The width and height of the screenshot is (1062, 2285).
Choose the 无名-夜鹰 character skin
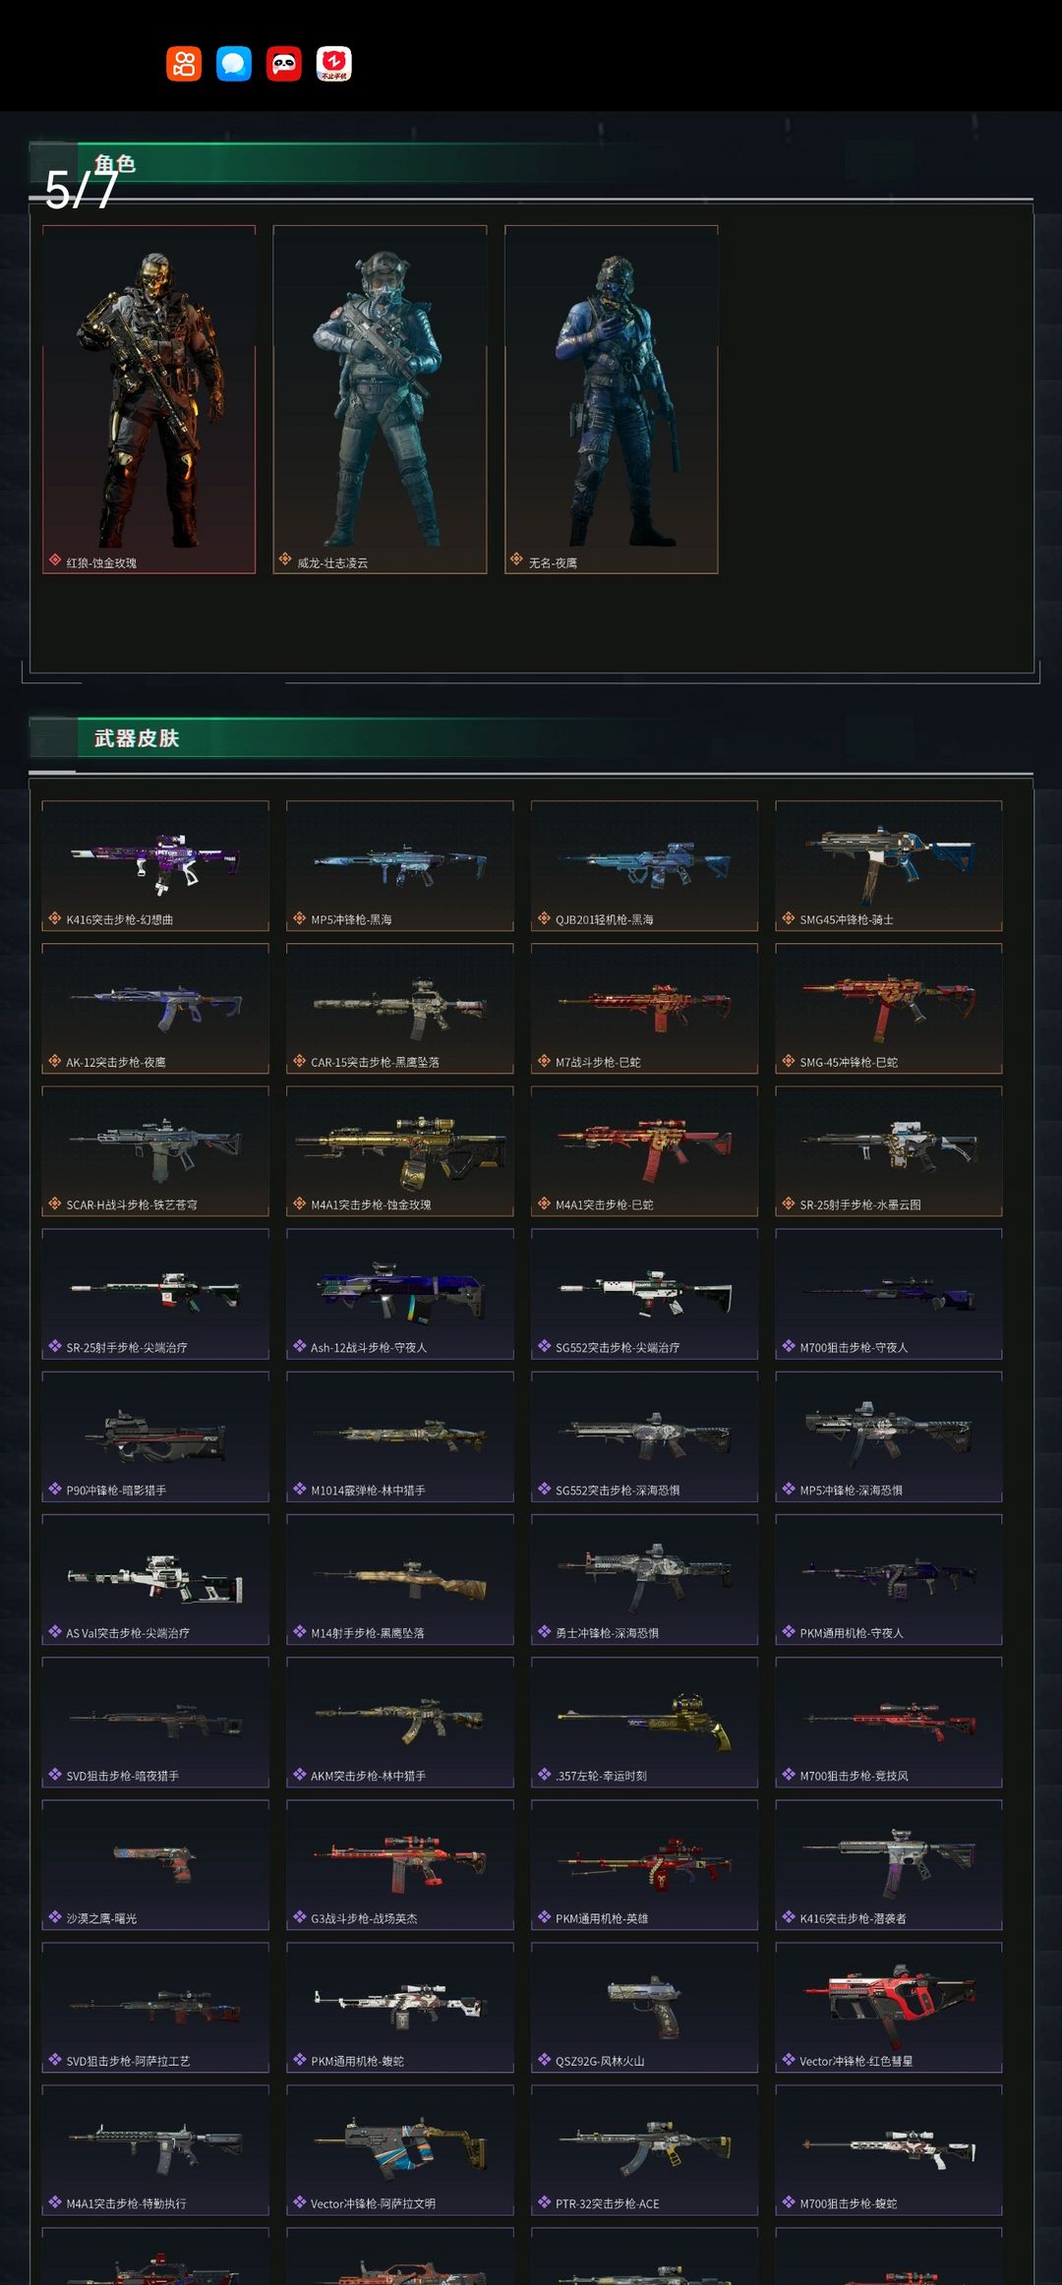(612, 399)
